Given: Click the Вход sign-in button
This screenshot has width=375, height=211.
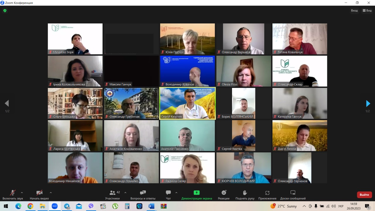Looking at the screenshot, I should click(x=354, y=11).
